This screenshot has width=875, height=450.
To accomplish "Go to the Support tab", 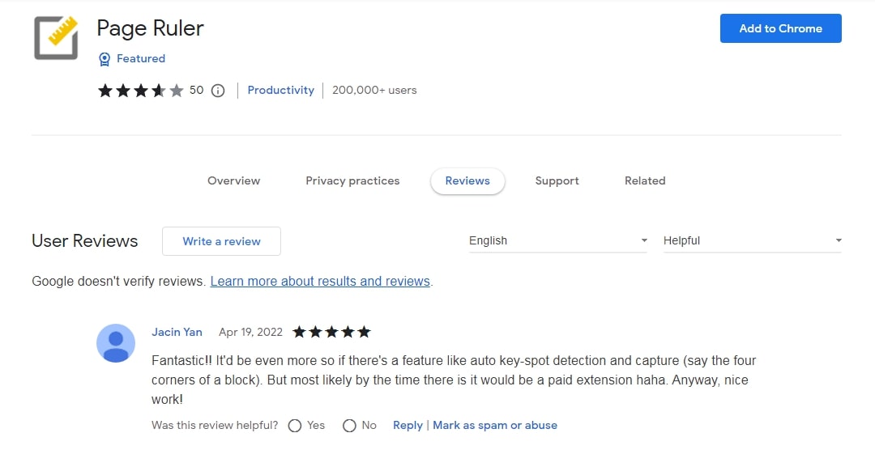I will click(557, 181).
